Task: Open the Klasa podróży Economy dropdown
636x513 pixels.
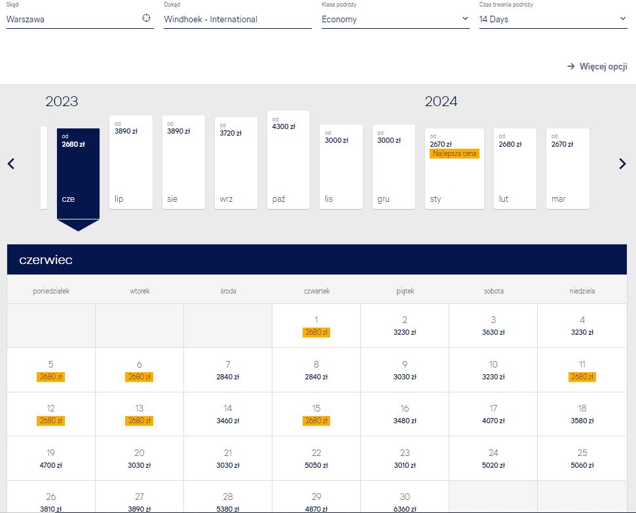Action: coord(395,19)
